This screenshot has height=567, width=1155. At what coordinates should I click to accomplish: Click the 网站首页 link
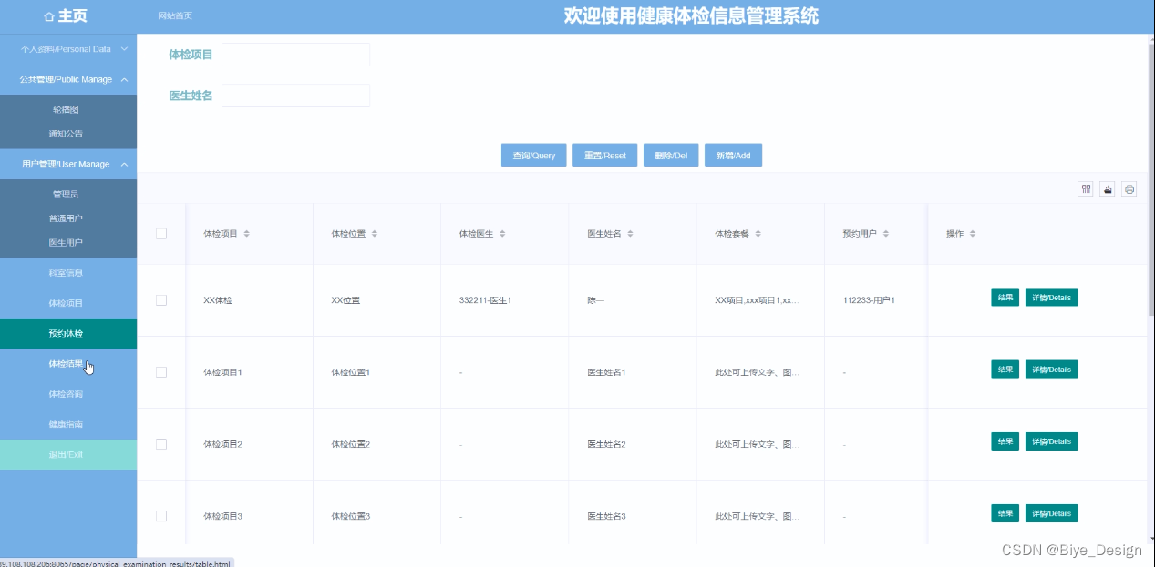pyautogui.click(x=175, y=16)
